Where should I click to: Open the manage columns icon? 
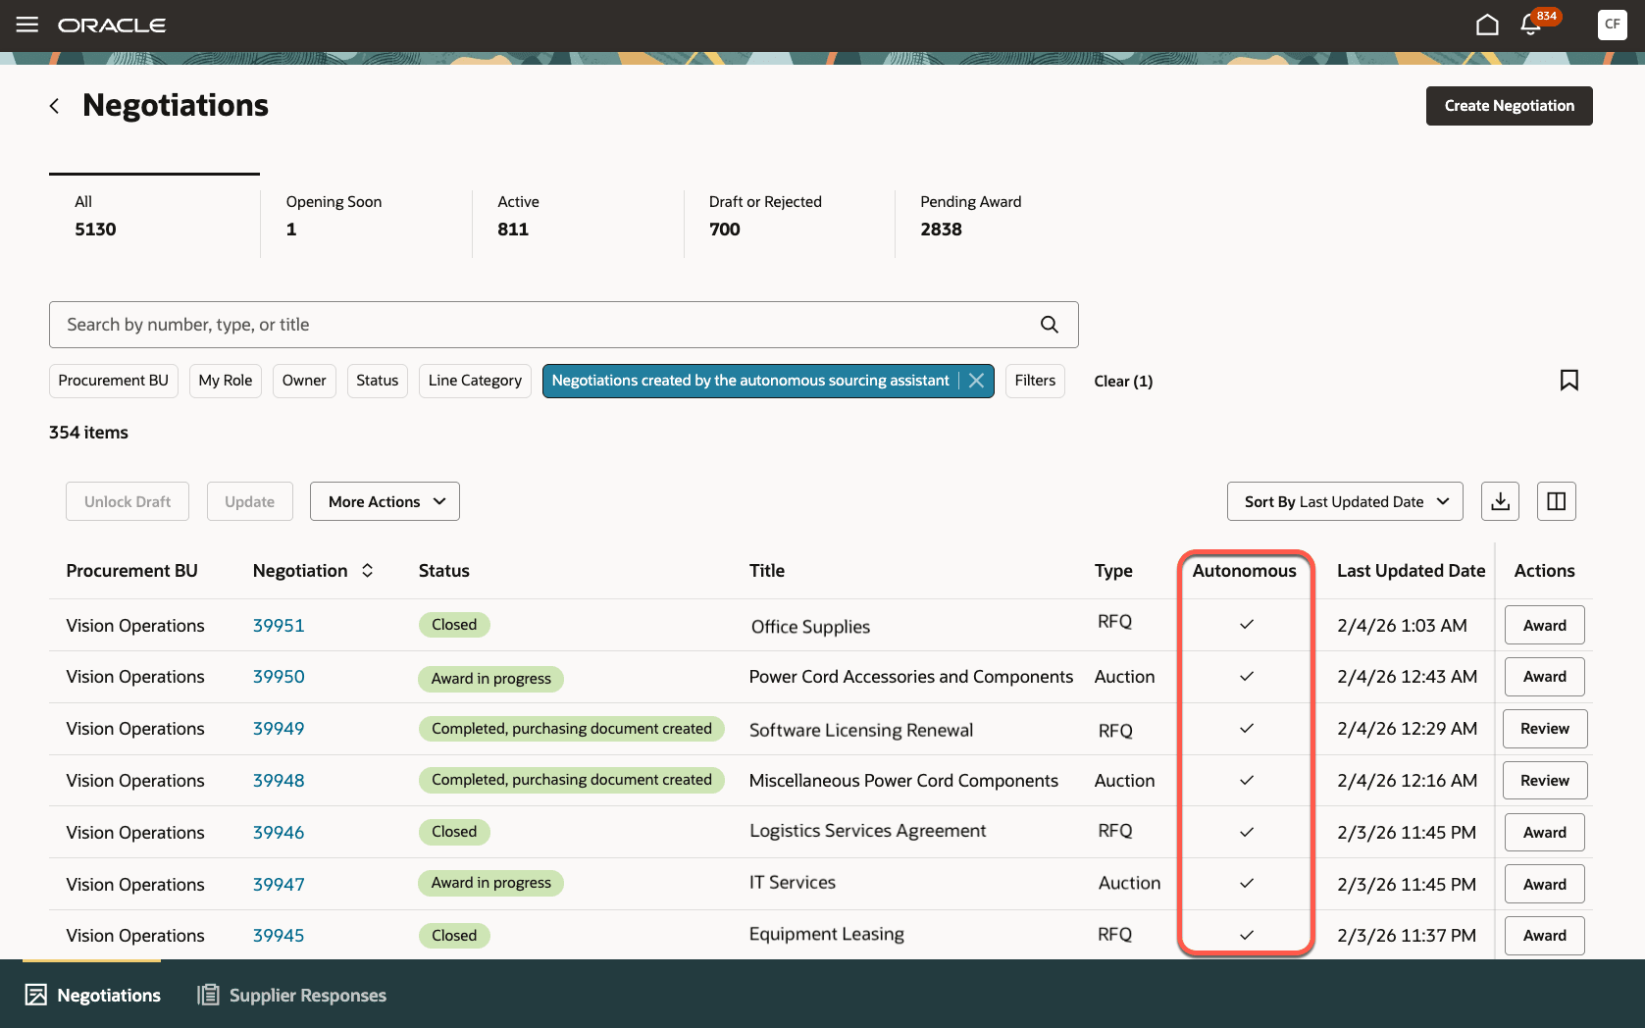(x=1556, y=501)
